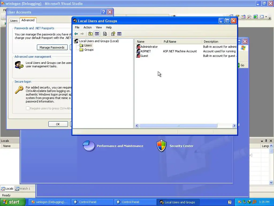Screen dimensions: 274x206
Task: Select the Administrator user icon
Action: [x=138, y=47]
